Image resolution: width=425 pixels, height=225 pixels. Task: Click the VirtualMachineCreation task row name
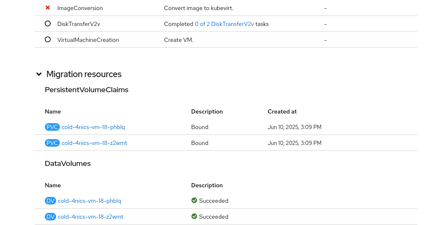coord(88,40)
